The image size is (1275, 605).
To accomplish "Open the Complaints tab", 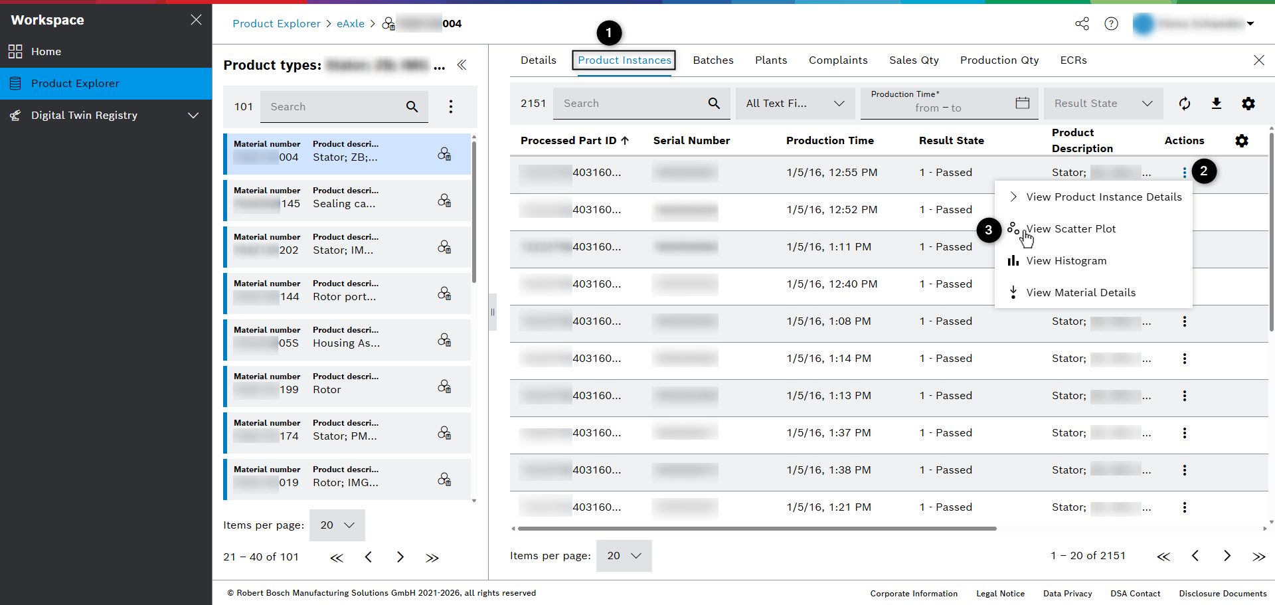I will [838, 60].
